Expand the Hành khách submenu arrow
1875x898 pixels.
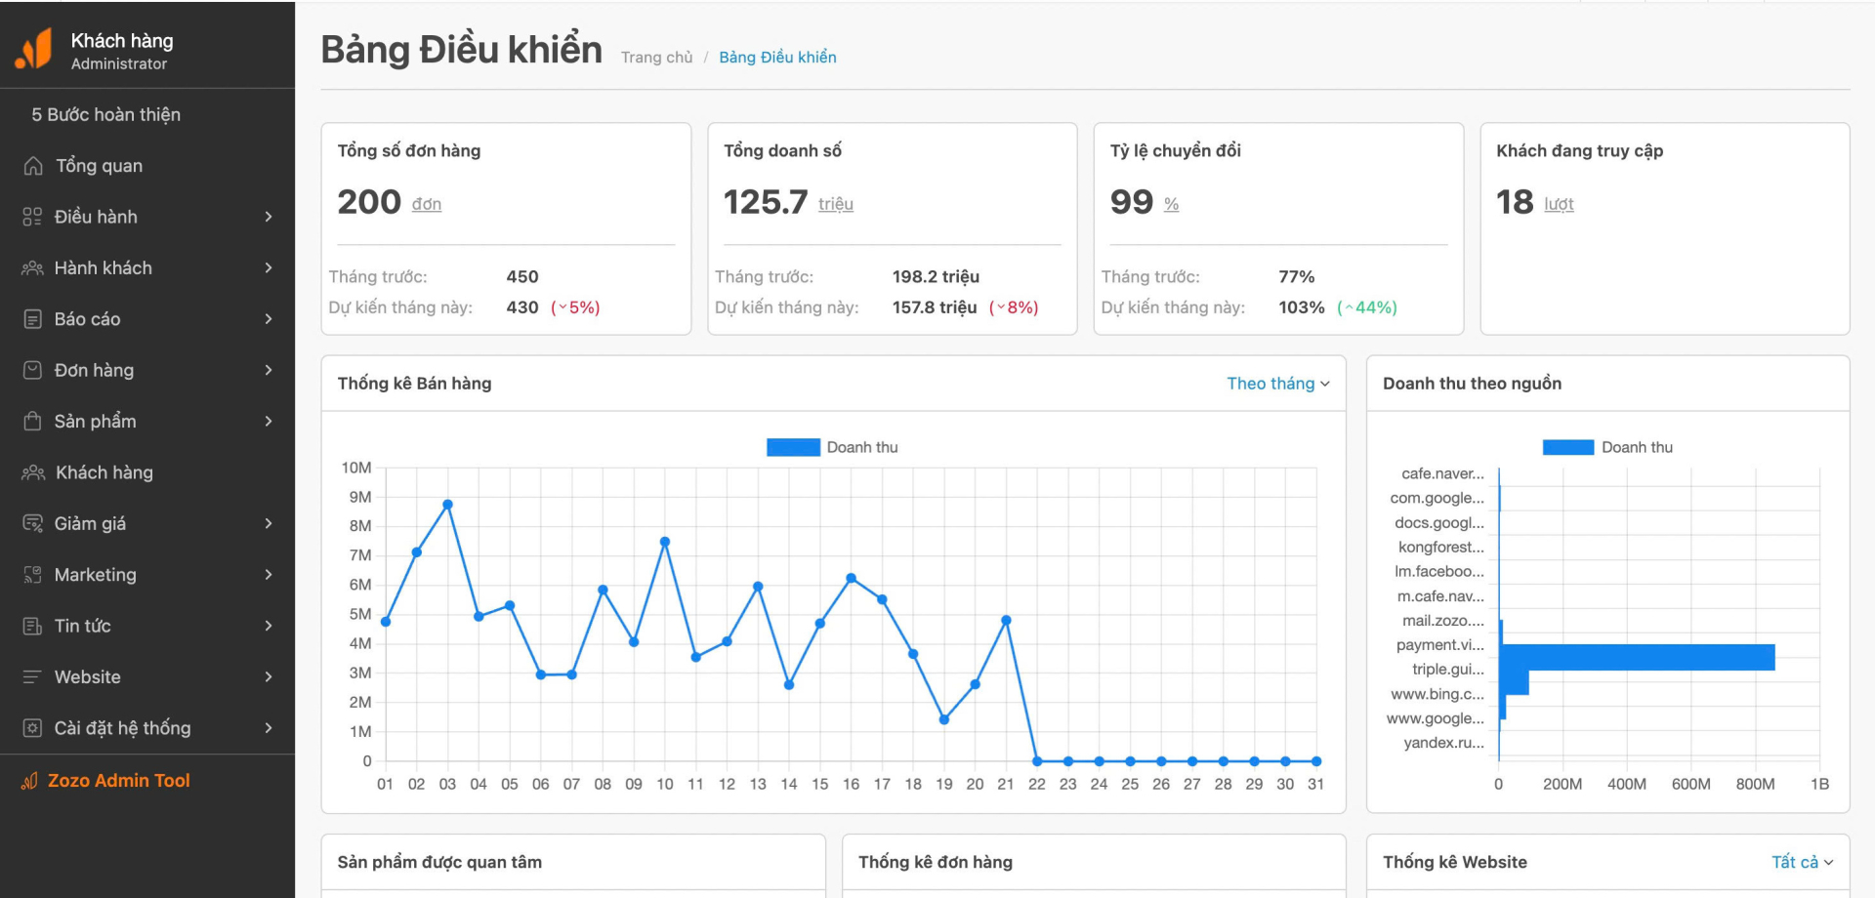coord(269,267)
